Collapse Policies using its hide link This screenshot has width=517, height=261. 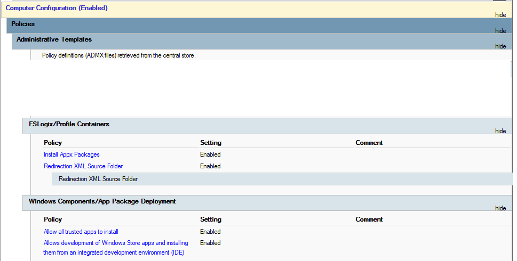(500, 30)
